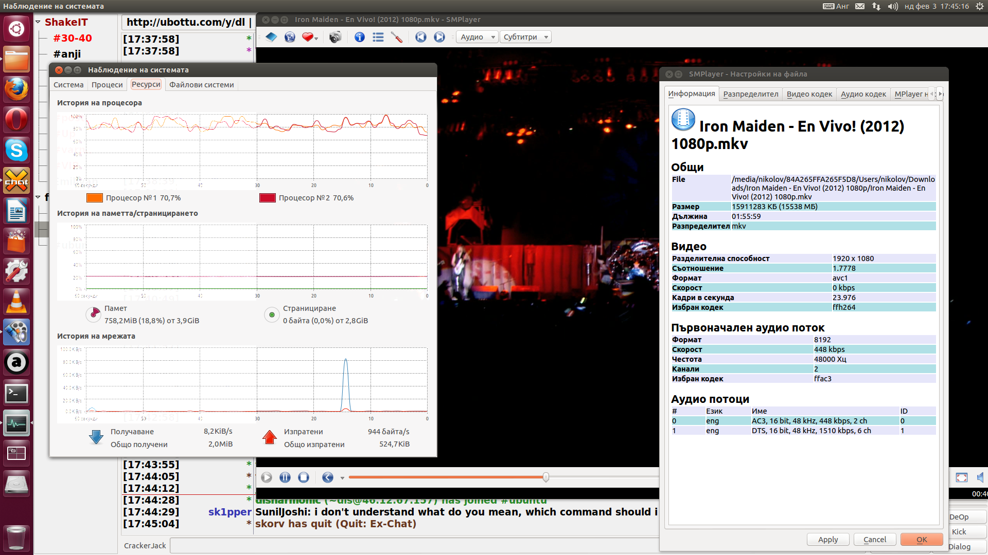The height and width of the screenshot is (555, 988).
Task: Open Terminal from the launcher
Action: coord(16,393)
